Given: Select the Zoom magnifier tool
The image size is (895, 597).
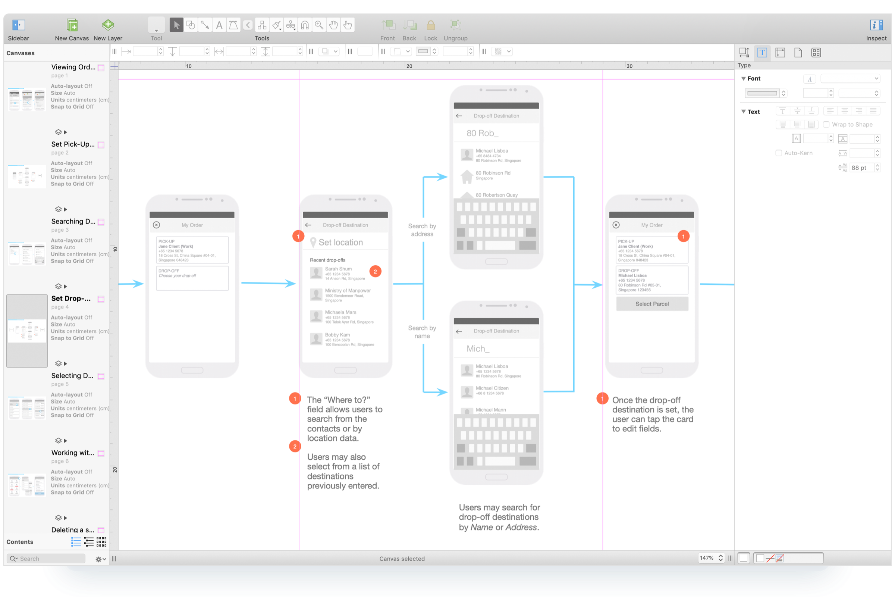Looking at the screenshot, I should 319,25.
